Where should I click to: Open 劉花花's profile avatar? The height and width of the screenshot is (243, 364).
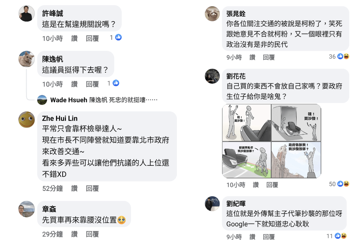point(212,76)
